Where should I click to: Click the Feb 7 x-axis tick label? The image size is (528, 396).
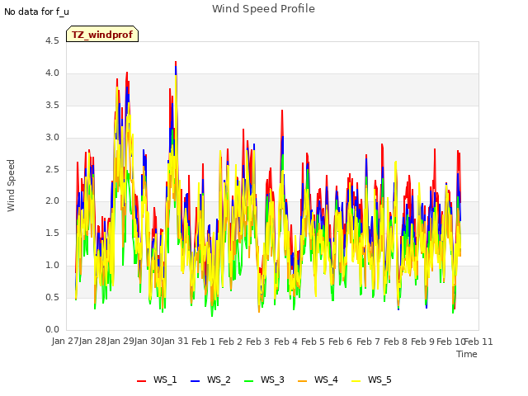pos(368,342)
